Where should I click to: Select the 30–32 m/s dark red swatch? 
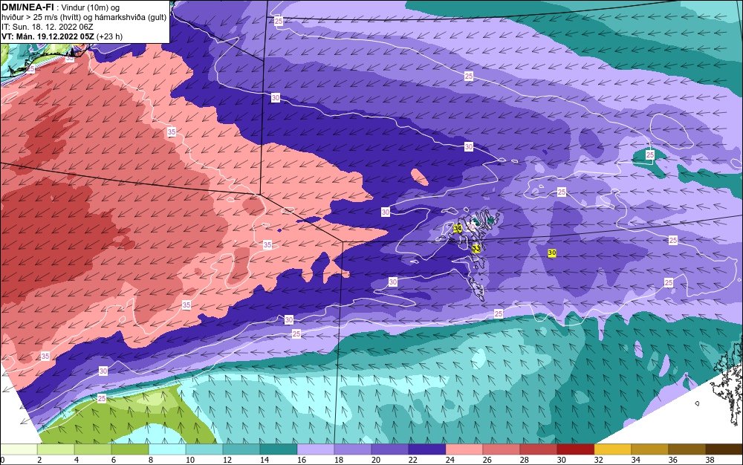pos(576,449)
